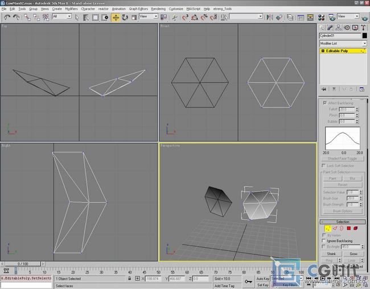Viewport: 370px width, 289px height.
Task: Click the Set Key button
Action: (262, 285)
